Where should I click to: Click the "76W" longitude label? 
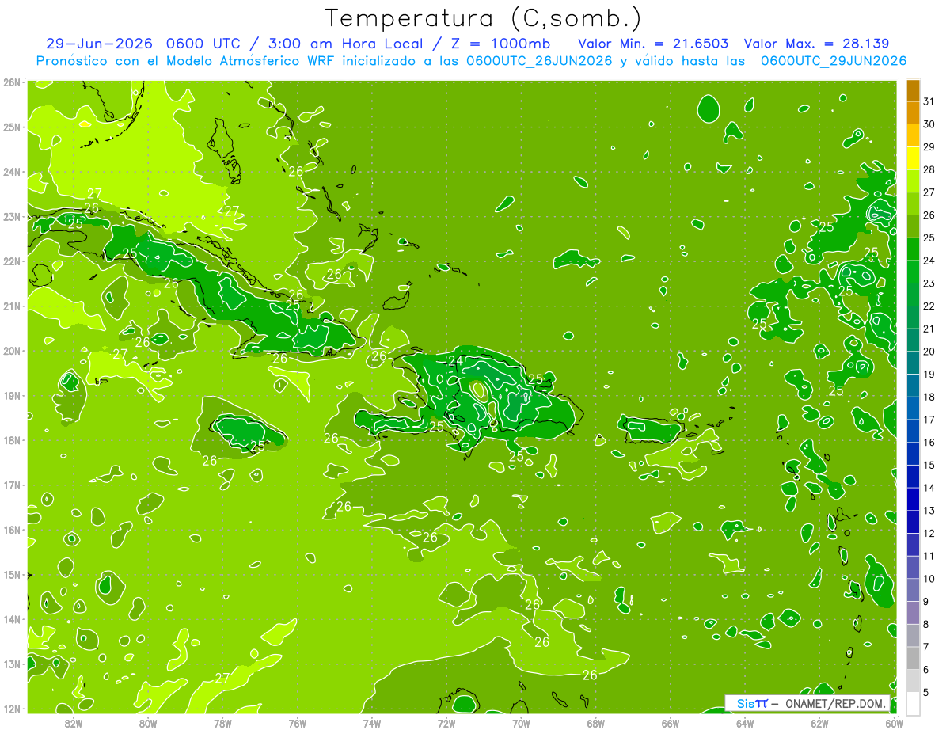(297, 723)
